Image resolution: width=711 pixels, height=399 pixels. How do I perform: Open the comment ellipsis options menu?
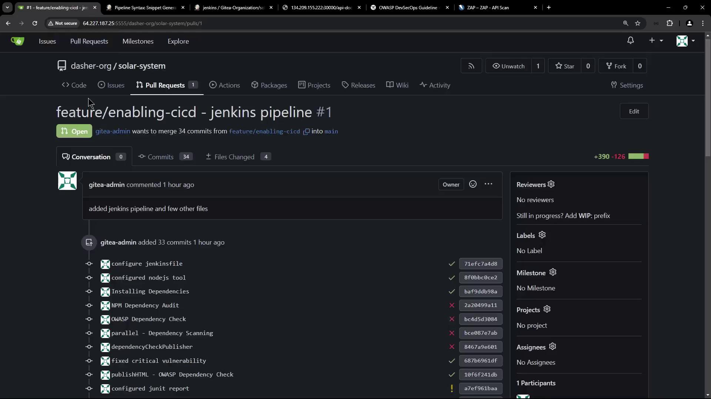pyautogui.click(x=488, y=184)
